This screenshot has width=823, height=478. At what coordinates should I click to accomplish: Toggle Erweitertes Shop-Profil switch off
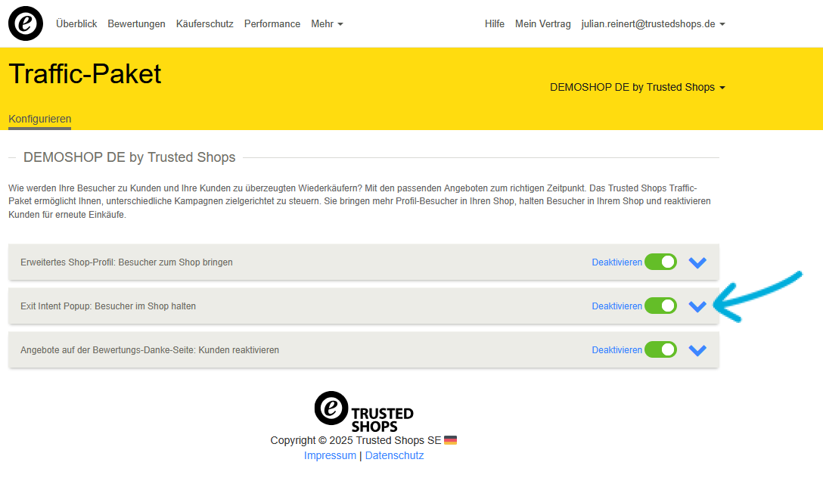tap(661, 262)
